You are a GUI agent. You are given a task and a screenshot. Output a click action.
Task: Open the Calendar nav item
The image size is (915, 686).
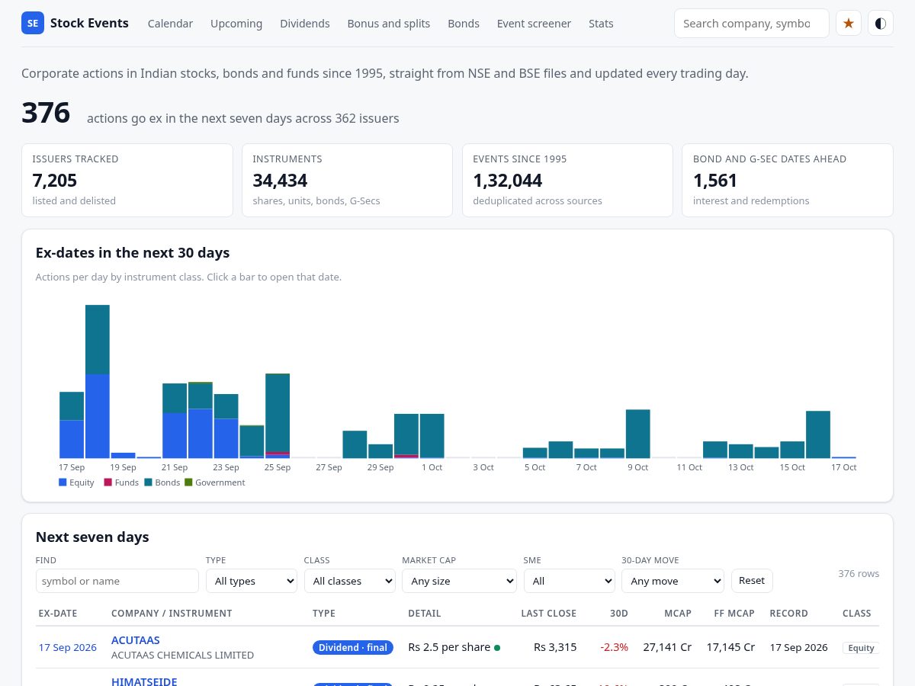pyautogui.click(x=170, y=24)
